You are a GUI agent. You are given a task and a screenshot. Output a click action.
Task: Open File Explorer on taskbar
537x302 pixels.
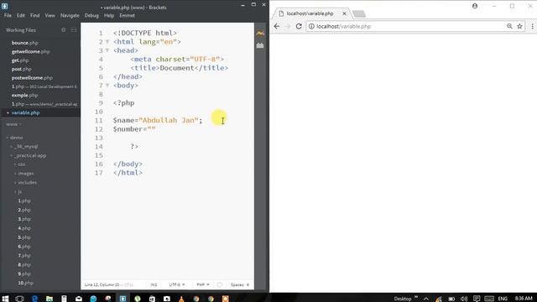tap(50, 299)
